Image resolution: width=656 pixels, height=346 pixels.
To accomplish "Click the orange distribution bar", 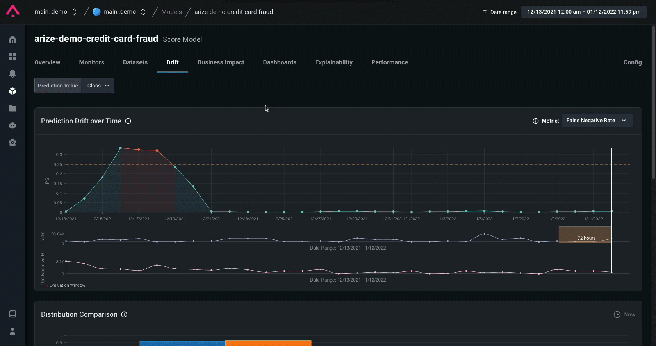I will click(x=268, y=343).
